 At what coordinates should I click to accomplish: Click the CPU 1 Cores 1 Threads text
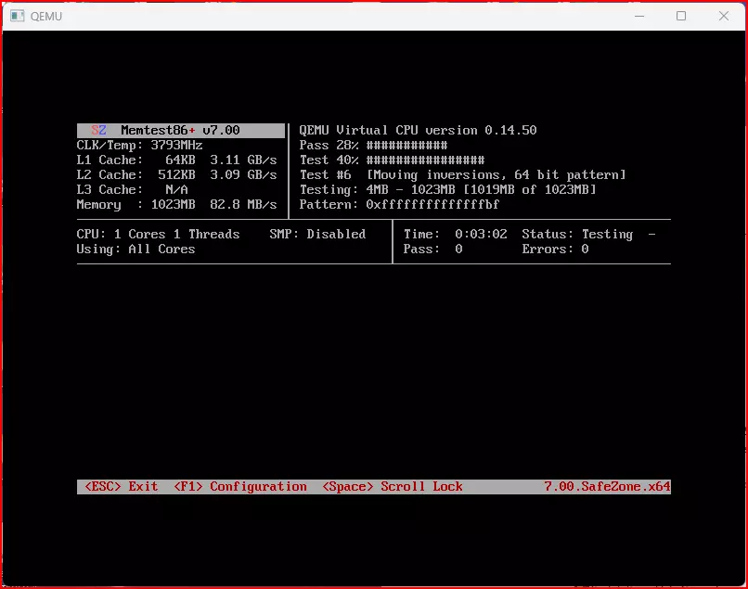point(158,234)
